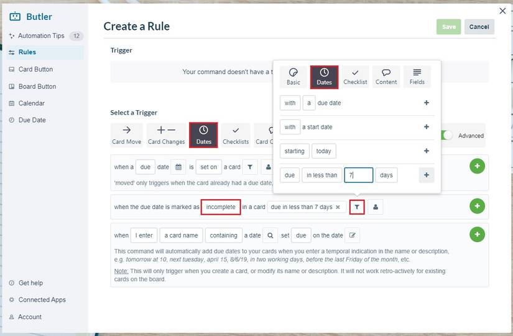Click the magnifier icon after 'a date'
This screenshot has height=336, width=513.
tap(270, 235)
